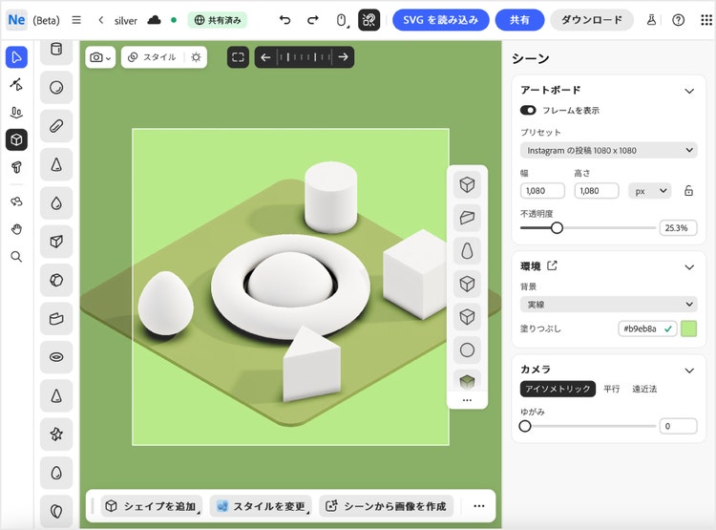Viewport: 716px width, 530px height.
Task: Add the polyhedron shape
Action: (x=56, y=280)
